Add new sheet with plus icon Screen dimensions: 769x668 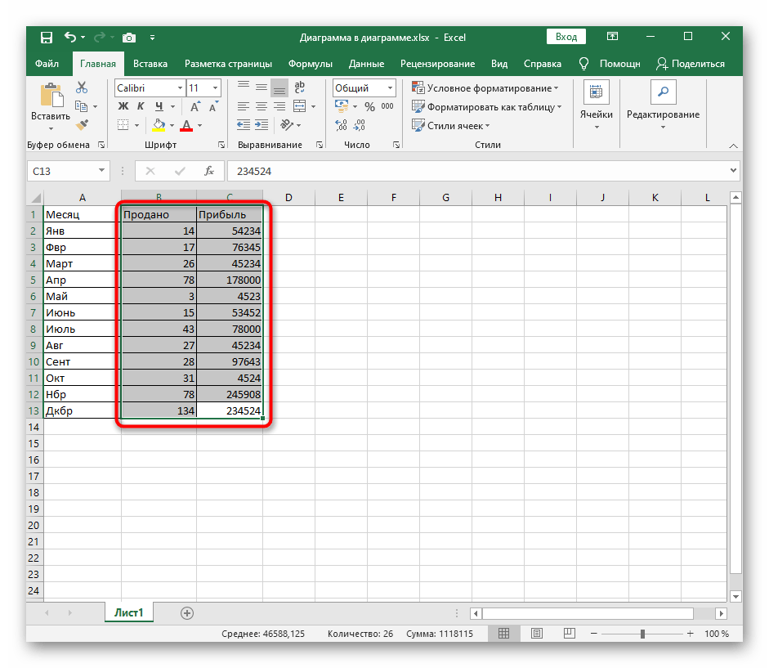[x=187, y=612]
